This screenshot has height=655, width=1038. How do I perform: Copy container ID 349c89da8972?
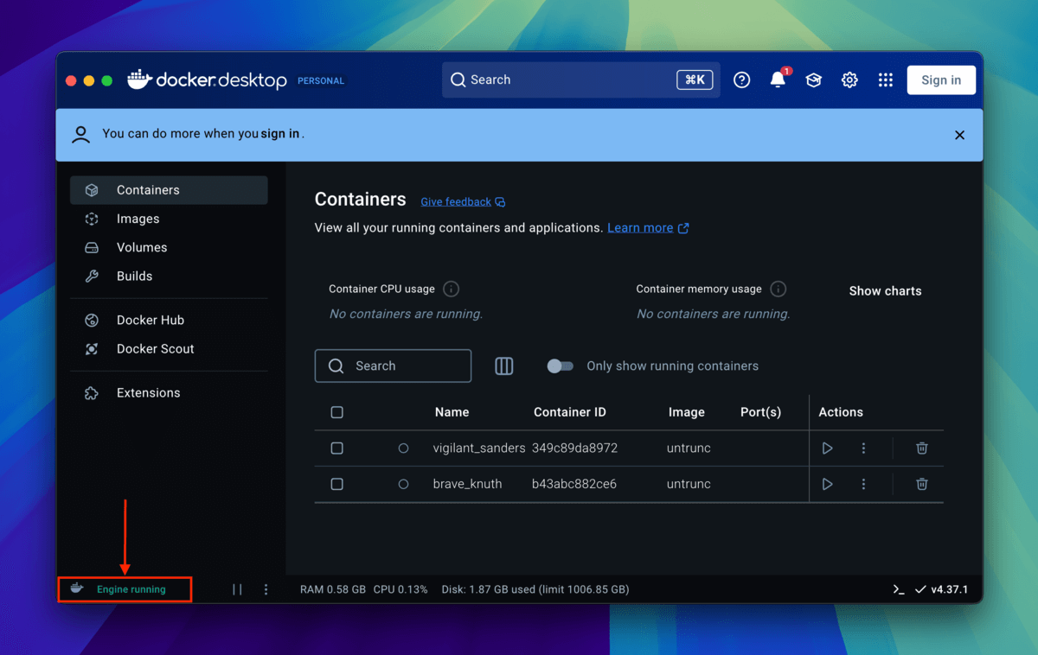tap(575, 448)
